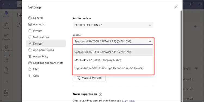This screenshot has height=102, width=204.
Task: Collapse the Speaker dropdown chevron
Action: pyautogui.click(x=150, y=42)
